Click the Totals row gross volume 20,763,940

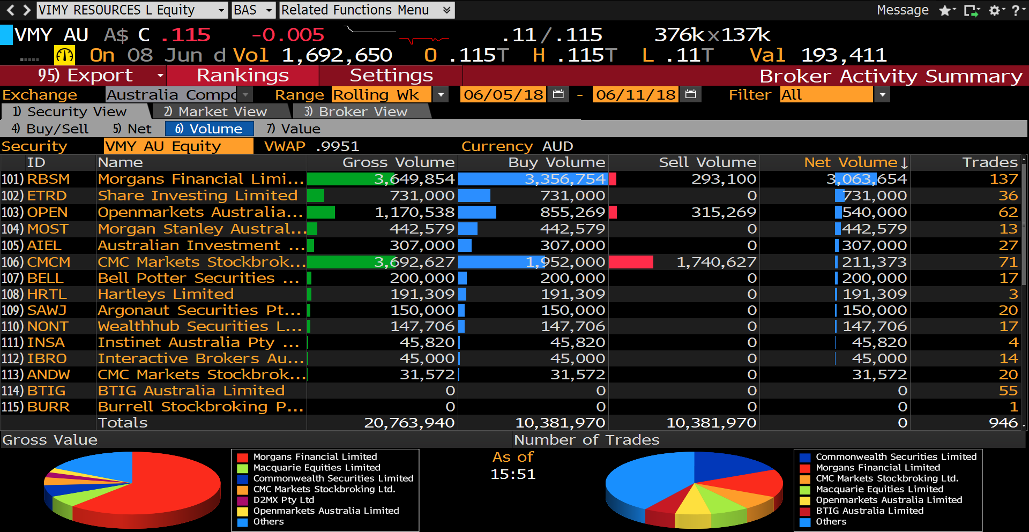point(409,423)
